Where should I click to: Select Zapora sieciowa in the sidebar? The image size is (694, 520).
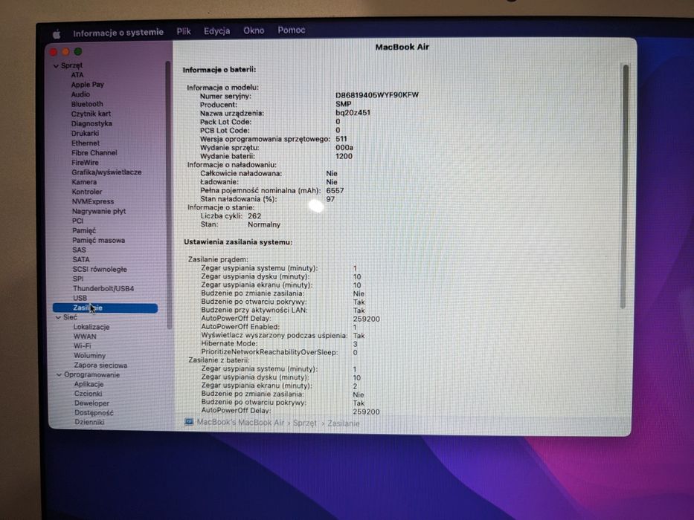(x=100, y=365)
